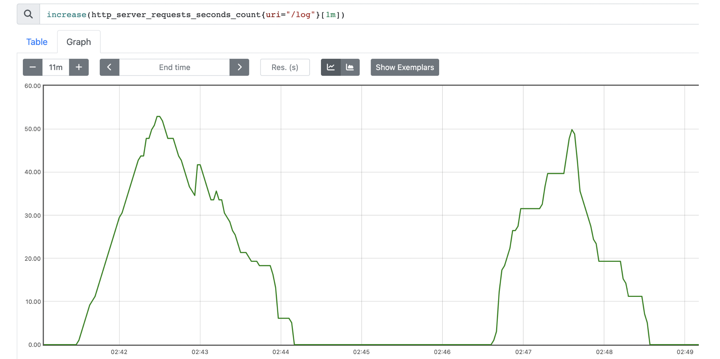
Task: Click the 02:42 x-axis time label
Action: coord(119,352)
